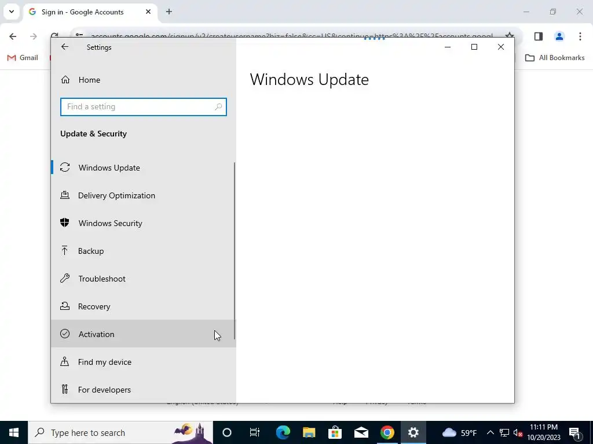Click the Settings sidebar scrollbar

pos(235,251)
